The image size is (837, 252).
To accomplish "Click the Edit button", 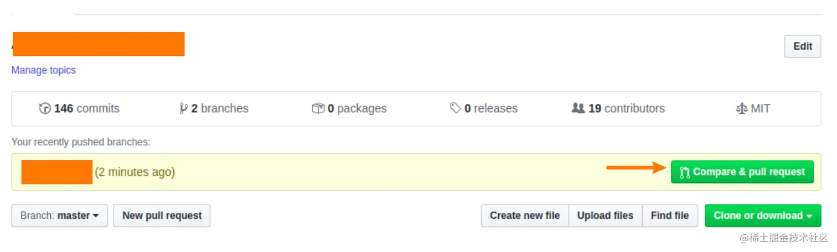I will [803, 46].
